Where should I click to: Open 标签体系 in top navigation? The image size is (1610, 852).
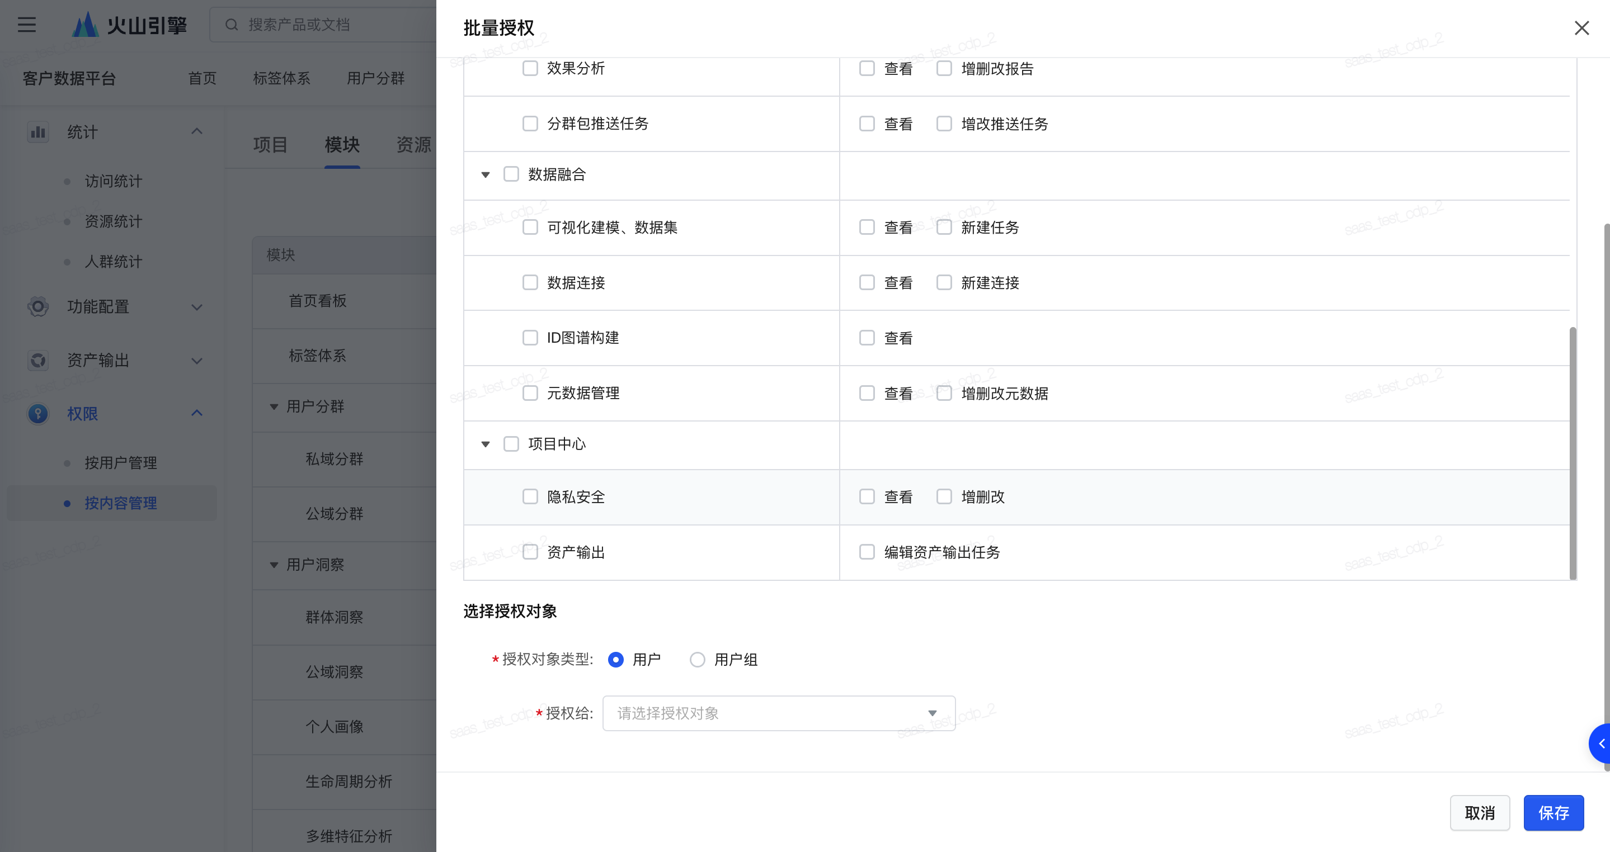[282, 78]
